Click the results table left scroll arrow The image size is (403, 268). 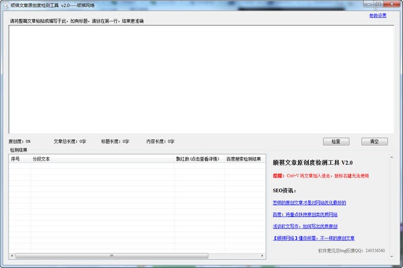pos(12,256)
